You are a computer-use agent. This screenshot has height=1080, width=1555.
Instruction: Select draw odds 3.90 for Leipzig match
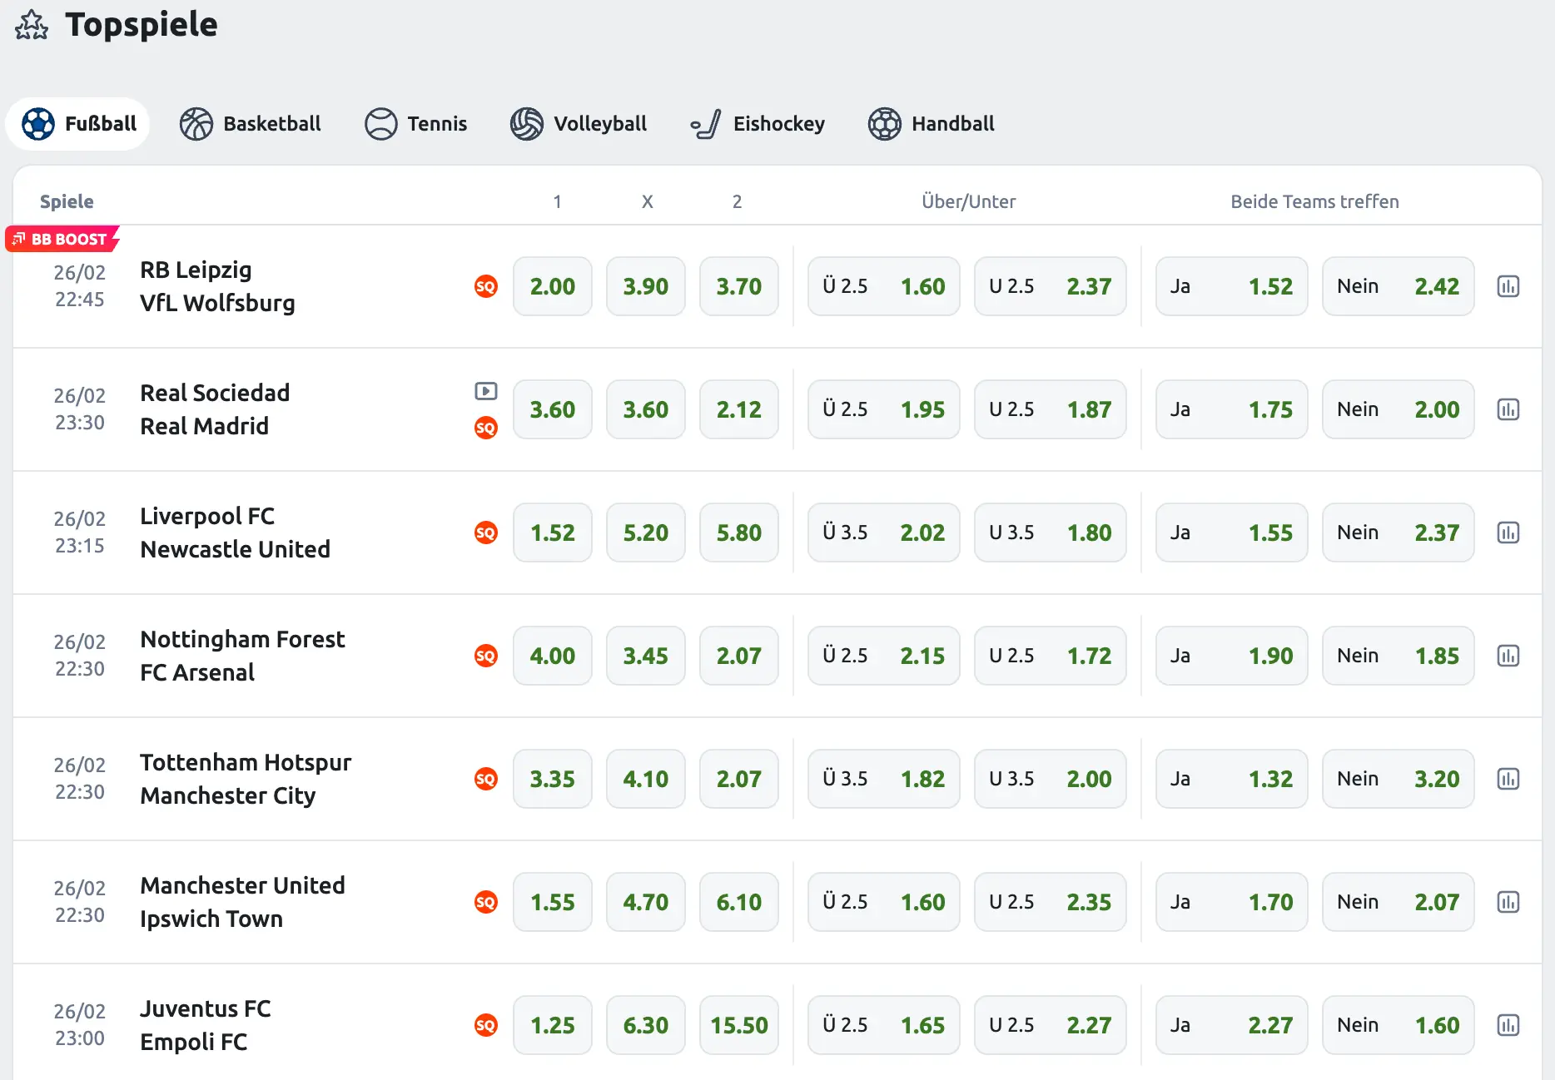tap(646, 286)
